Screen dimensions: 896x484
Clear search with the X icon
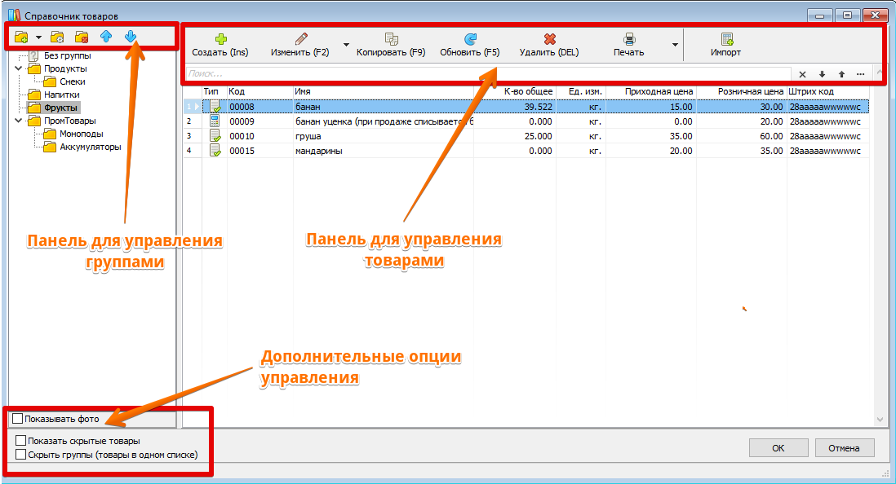point(802,74)
